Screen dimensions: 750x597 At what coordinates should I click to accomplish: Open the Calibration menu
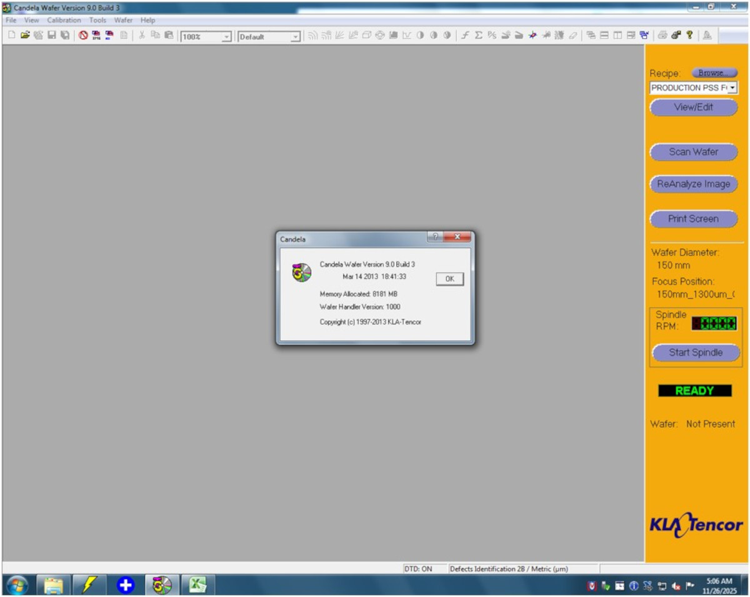[64, 20]
